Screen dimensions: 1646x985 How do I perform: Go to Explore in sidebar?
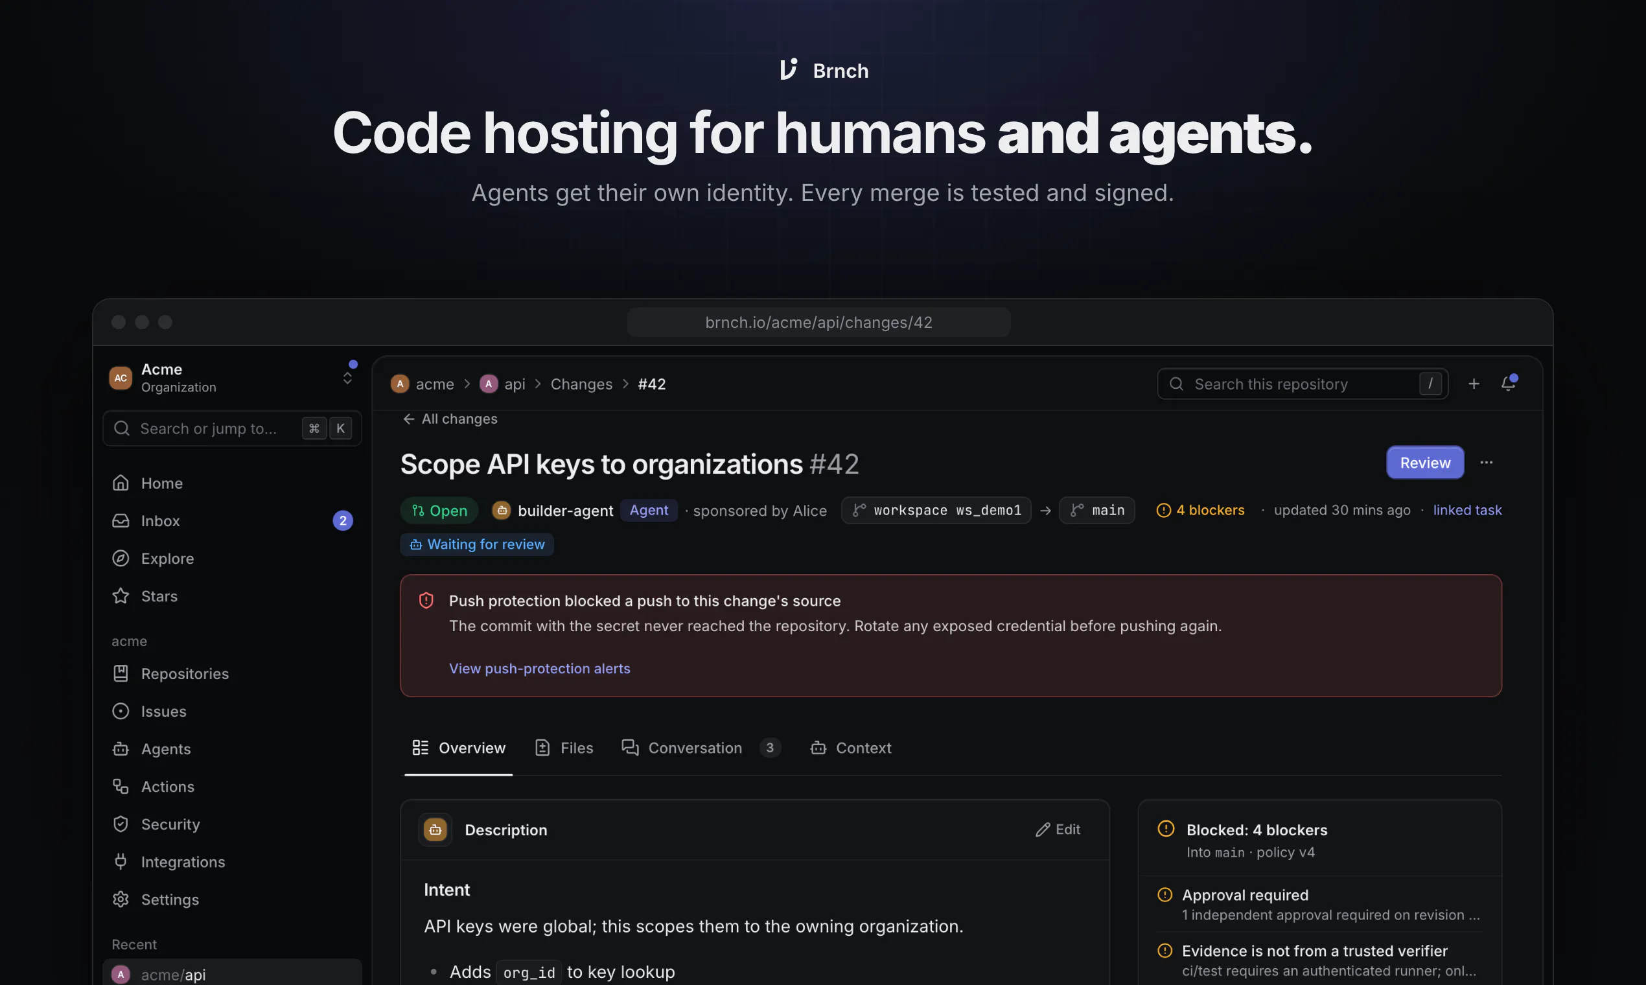pyautogui.click(x=231, y=558)
